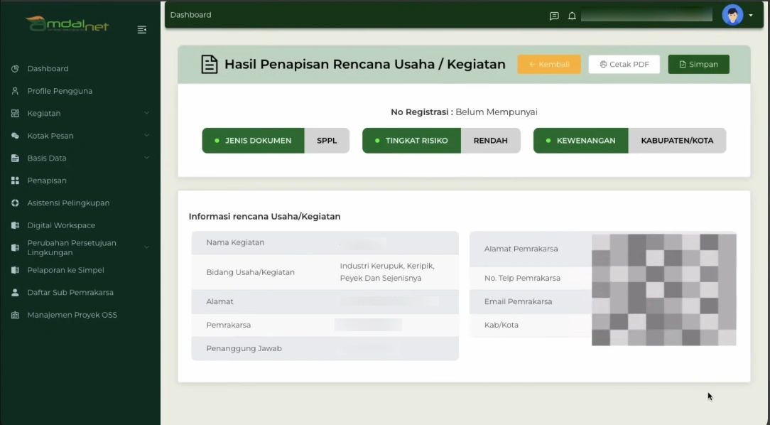Click the Cetak PDF button
The height and width of the screenshot is (425, 770).
pos(624,64)
